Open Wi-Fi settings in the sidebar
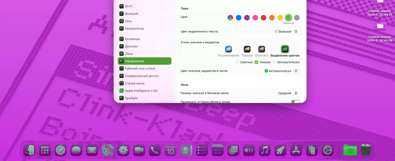Screen dimensions: 395x161 tap(145, 6)
